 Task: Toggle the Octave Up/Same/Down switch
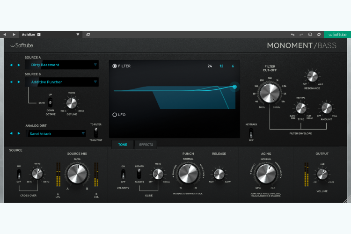[51, 102]
